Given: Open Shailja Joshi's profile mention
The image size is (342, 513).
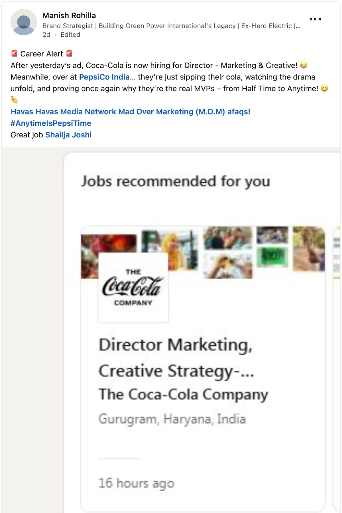Looking at the screenshot, I should [68, 135].
